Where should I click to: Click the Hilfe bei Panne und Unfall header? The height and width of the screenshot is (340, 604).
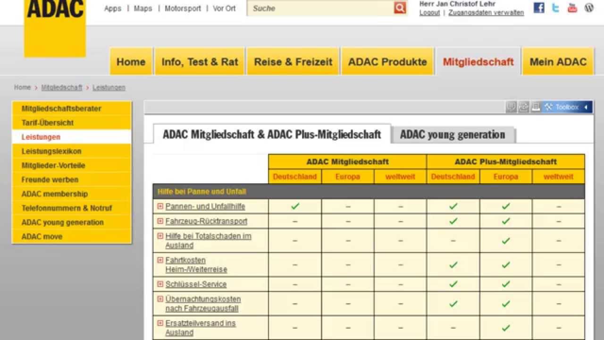point(369,191)
